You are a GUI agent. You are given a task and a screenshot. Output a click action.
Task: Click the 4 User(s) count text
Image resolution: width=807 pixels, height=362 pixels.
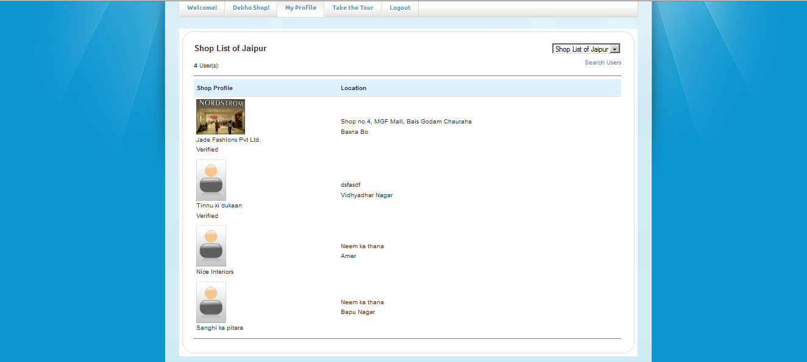pyautogui.click(x=207, y=66)
